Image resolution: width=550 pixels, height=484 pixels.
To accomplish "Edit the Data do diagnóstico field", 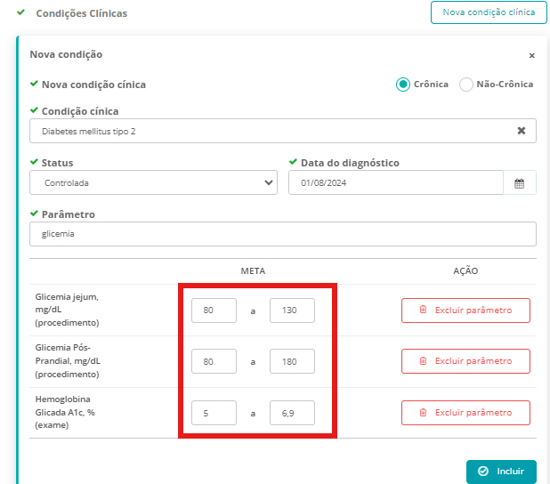I will click(396, 182).
